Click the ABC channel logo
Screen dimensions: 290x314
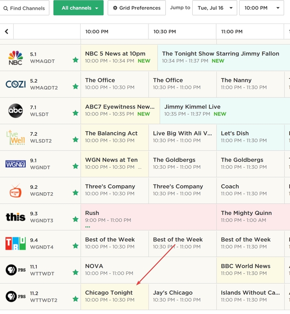(16, 111)
